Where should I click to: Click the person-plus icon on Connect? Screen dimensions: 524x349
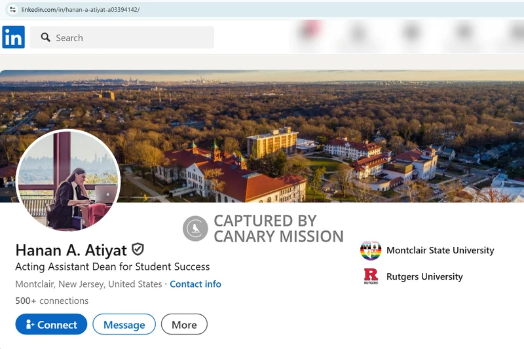coord(29,324)
